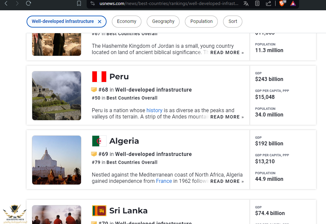Screen dimensions: 326x224
Task: Reload the usnews.com page
Action: 29,3
